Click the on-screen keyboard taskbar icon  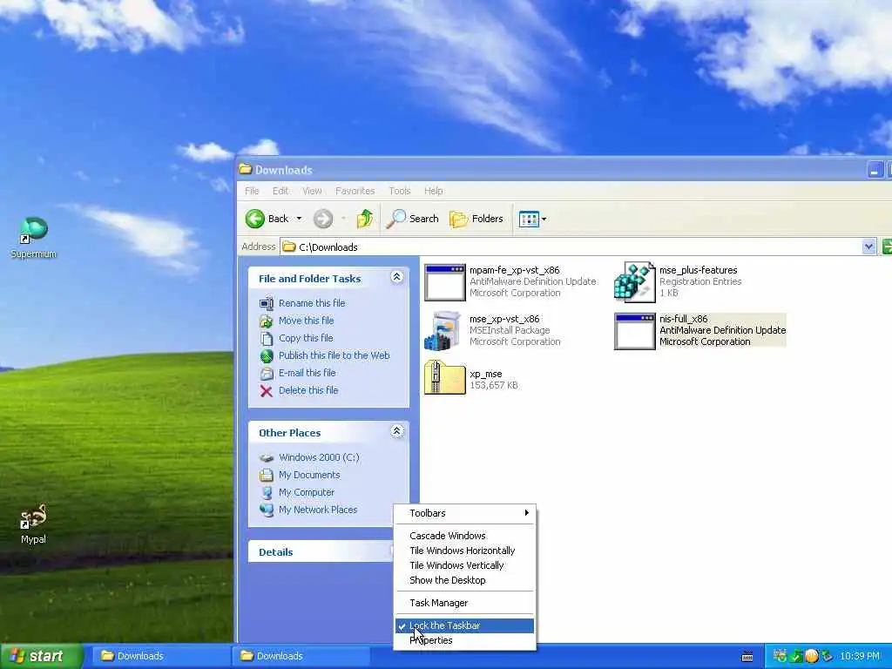pos(747,657)
